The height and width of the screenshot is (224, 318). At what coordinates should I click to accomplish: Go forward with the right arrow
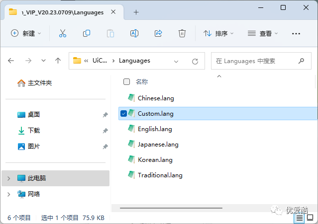click(28, 61)
